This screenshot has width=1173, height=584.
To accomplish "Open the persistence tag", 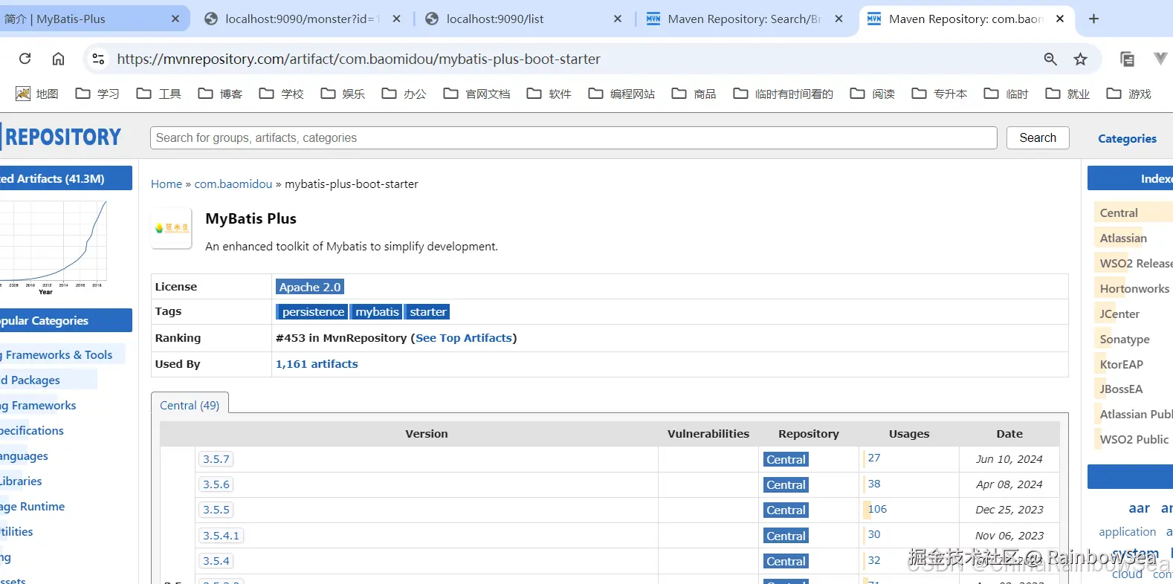I will 313,312.
